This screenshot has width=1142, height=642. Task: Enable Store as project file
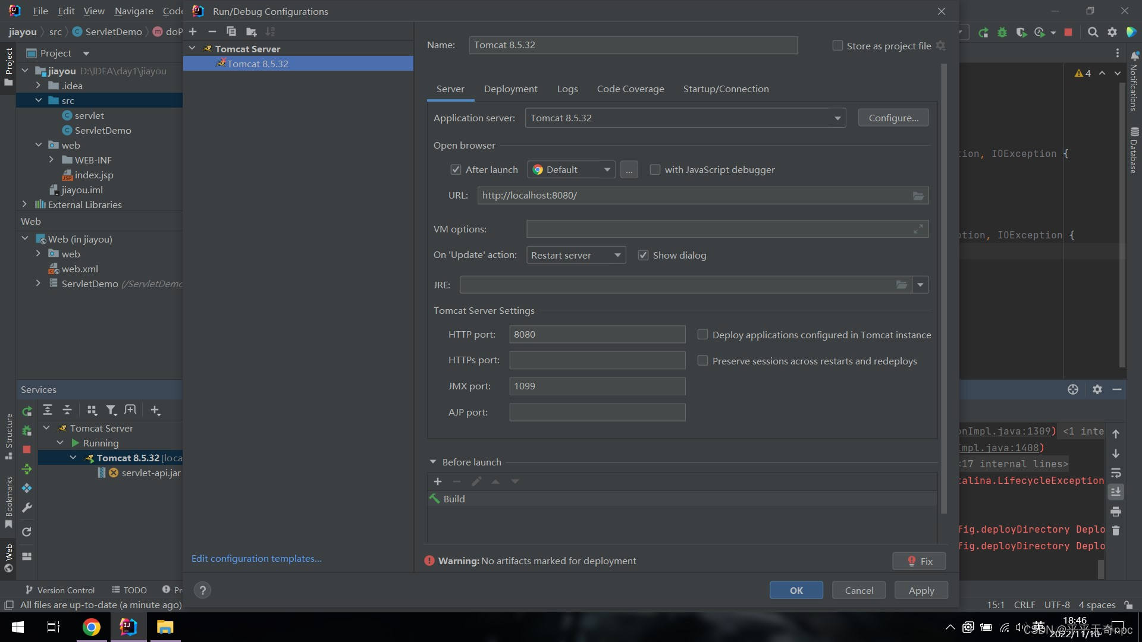pos(837,46)
